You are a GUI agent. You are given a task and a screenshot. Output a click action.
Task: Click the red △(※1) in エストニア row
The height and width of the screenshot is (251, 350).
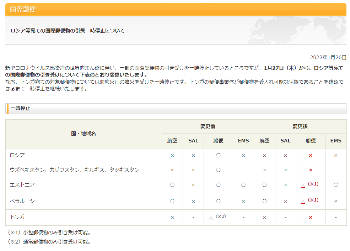click(309, 185)
